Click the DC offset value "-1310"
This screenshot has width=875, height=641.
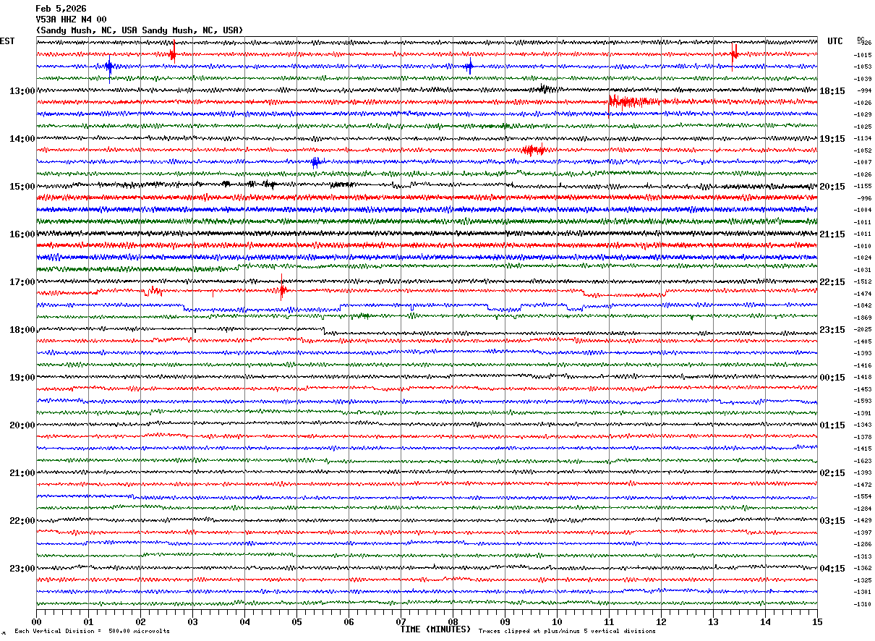click(x=863, y=604)
